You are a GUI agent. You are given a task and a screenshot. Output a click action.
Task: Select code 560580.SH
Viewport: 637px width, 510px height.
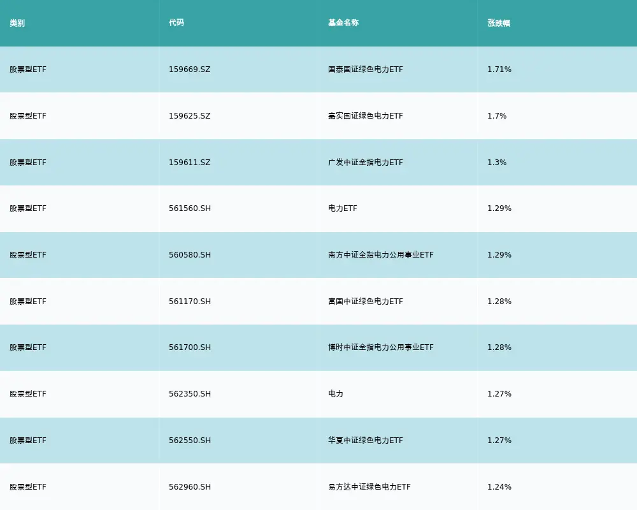[x=190, y=255]
